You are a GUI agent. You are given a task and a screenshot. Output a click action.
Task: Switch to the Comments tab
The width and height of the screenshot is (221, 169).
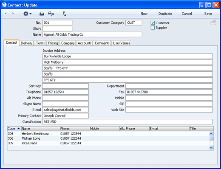(102, 43)
